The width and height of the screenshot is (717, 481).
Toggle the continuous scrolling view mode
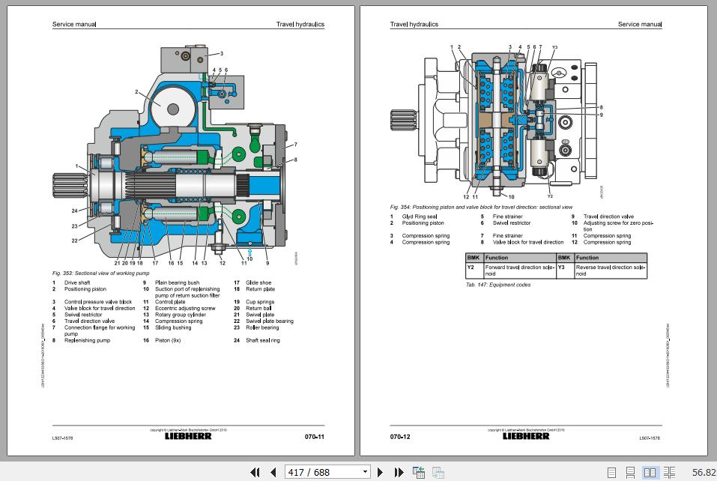[632, 471]
